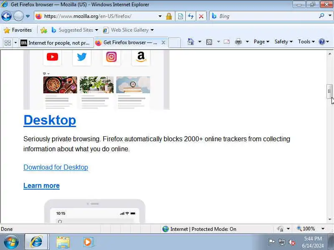The image size is (334, 250).
Task: Open Windows Media Player taskbar icon
Action: 87,242
